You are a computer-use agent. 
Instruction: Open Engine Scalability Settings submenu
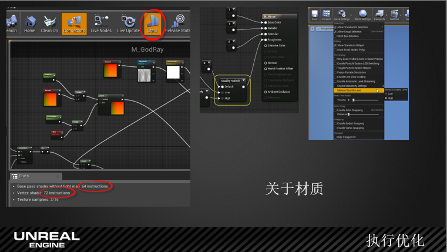tap(359, 86)
